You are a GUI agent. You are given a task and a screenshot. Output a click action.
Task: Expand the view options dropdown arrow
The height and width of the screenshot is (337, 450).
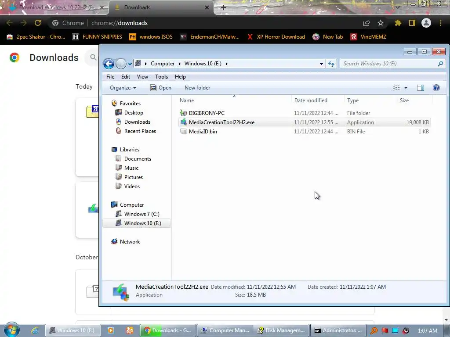point(406,88)
